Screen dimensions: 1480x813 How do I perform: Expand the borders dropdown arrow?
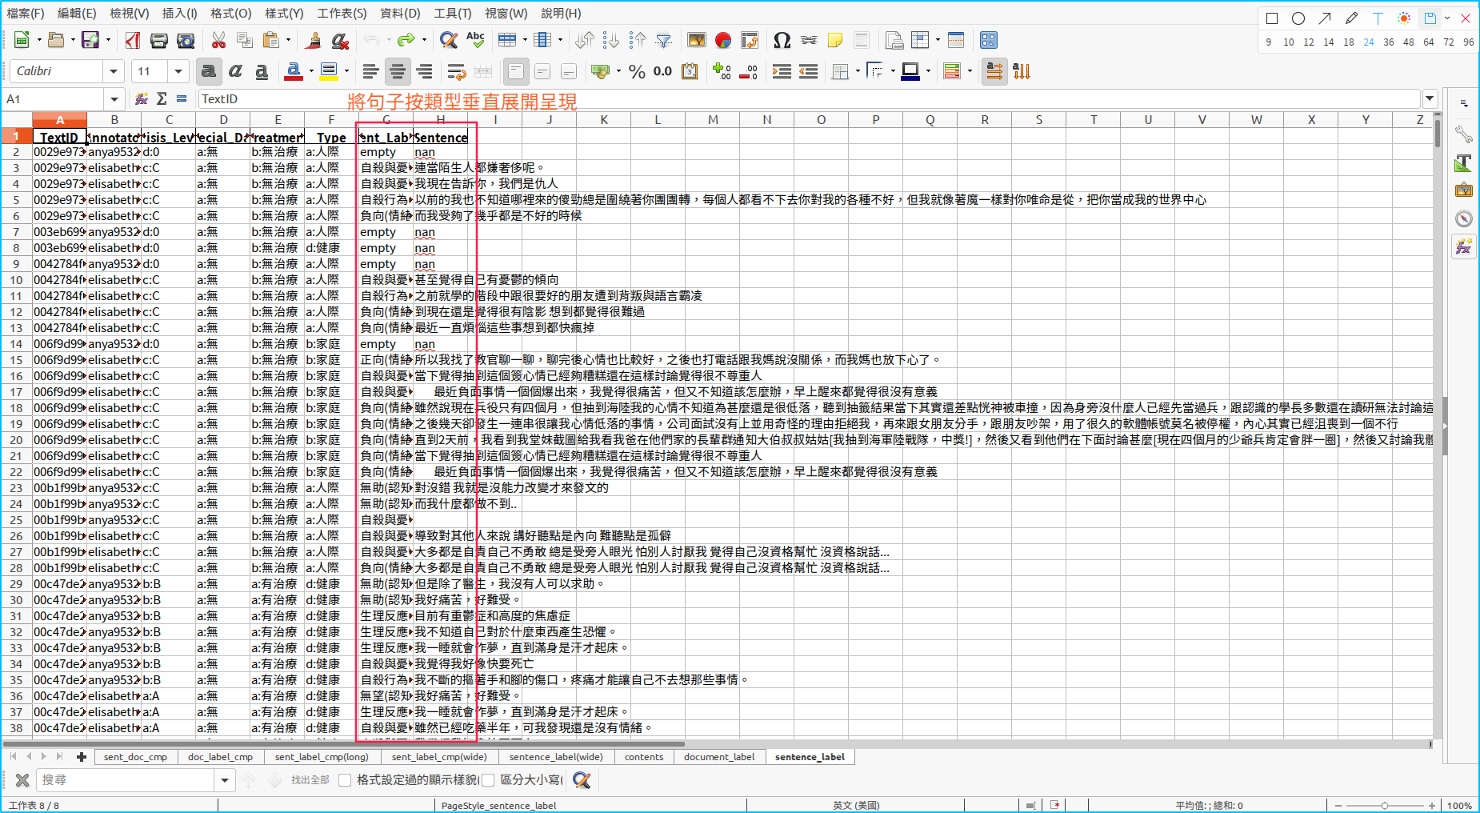(x=857, y=71)
